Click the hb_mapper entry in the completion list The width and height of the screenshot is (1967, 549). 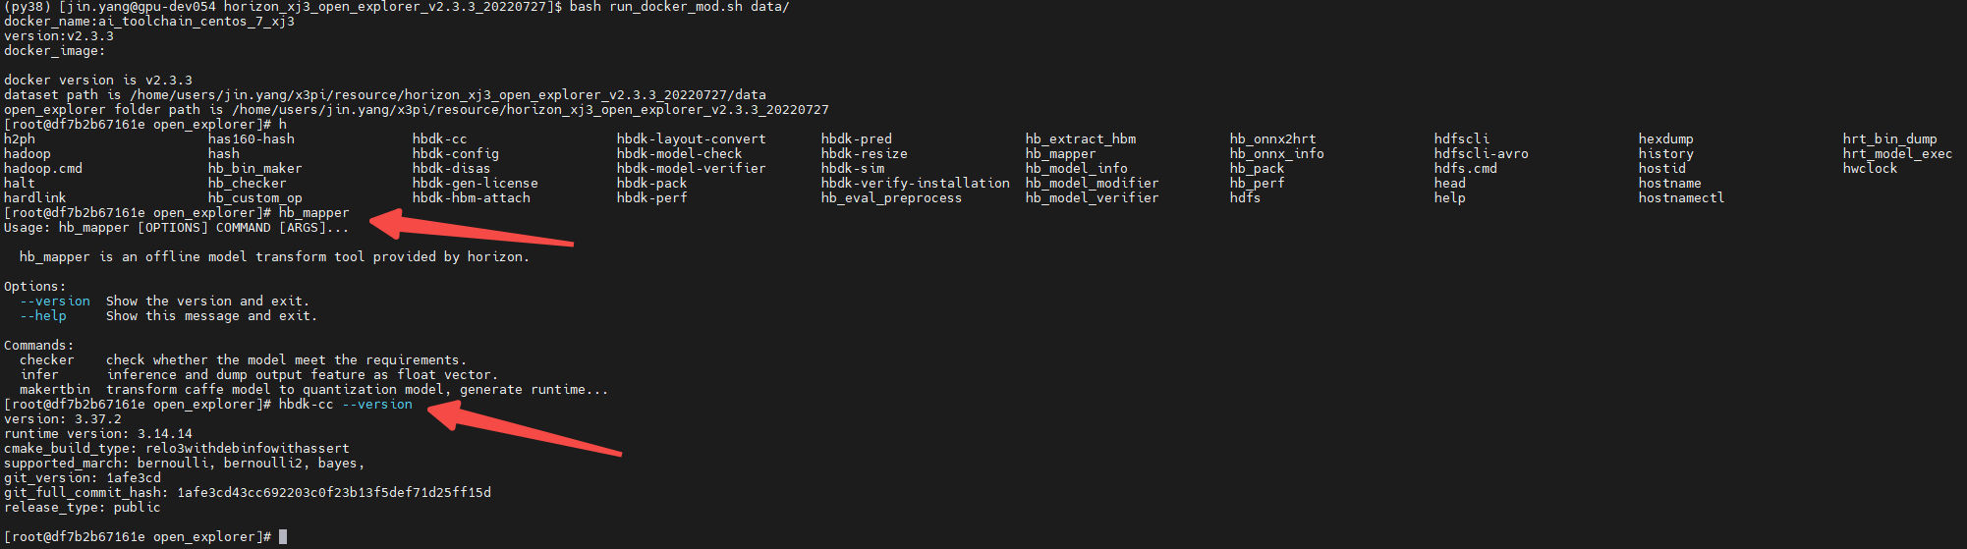click(x=1060, y=154)
